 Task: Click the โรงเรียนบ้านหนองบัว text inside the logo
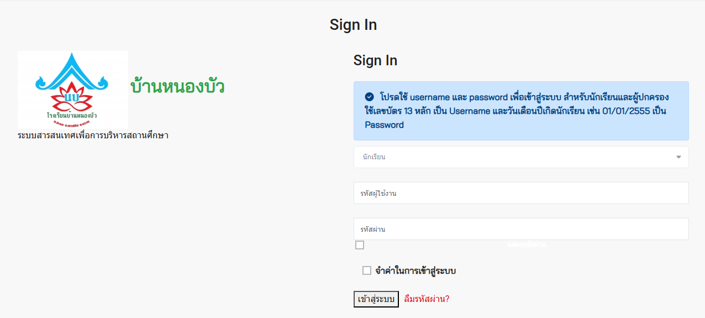72,115
